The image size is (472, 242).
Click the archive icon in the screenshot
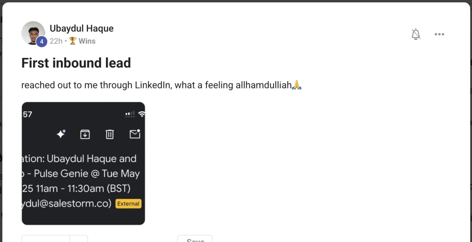[x=85, y=134]
